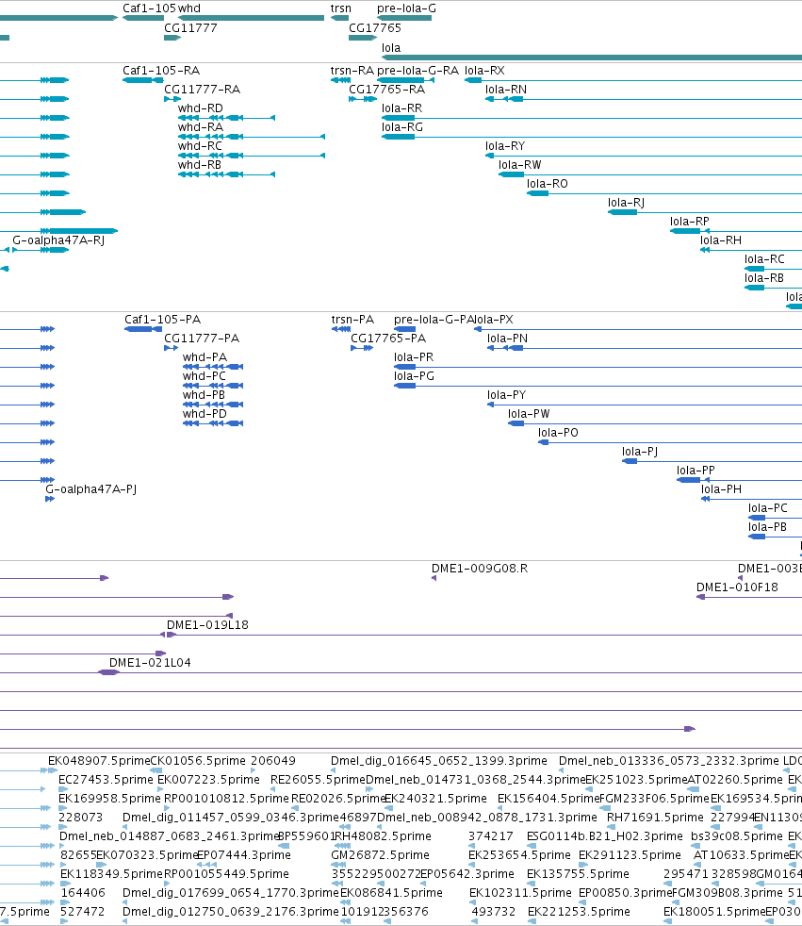The height and width of the screenshot is (926, 802).
Task: Click the GM26872.5prime EST label
Action: pos(380,856)
